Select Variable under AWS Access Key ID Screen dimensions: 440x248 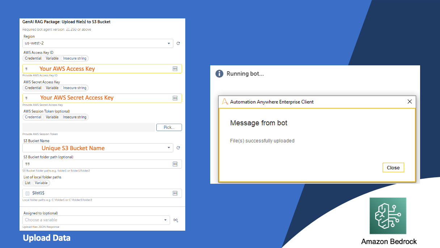pyautogui.click(x=52, y=58)
